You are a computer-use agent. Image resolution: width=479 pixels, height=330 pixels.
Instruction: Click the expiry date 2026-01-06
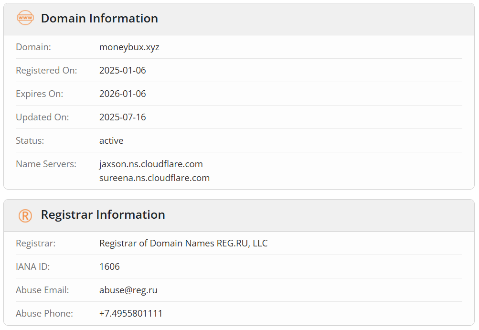123,94
